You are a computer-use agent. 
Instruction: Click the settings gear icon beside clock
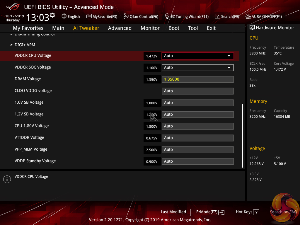click(x=52, y=15)
